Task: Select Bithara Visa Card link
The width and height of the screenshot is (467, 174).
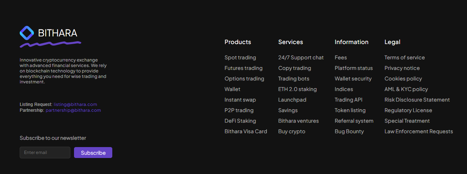Action: click(246, 131)
